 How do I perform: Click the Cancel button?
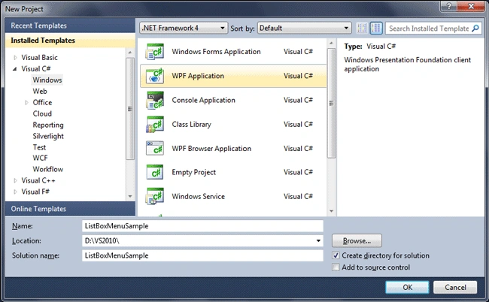pyautogui.click(x=455, y=287)
